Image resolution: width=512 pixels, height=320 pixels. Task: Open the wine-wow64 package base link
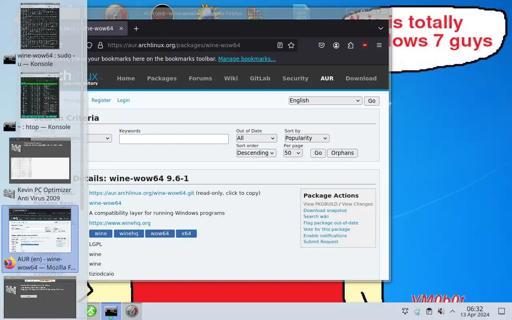(105, 203)
